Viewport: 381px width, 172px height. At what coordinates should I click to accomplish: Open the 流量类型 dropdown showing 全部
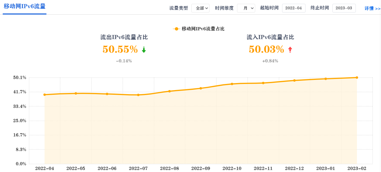pos(200,8)
